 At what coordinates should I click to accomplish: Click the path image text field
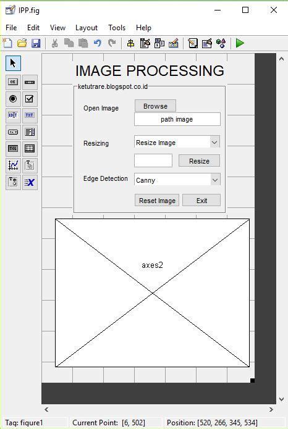coord(177,119)
